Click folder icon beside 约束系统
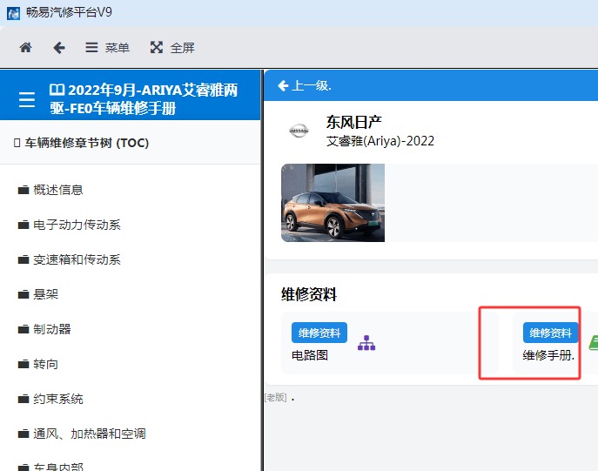 [24, 399]
